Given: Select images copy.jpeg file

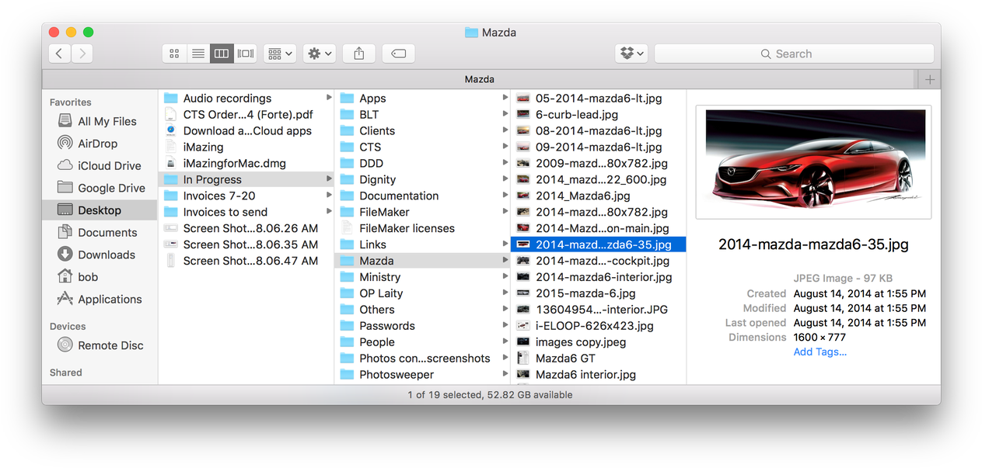Looking at the screenshot, I should tap(599, 342).
